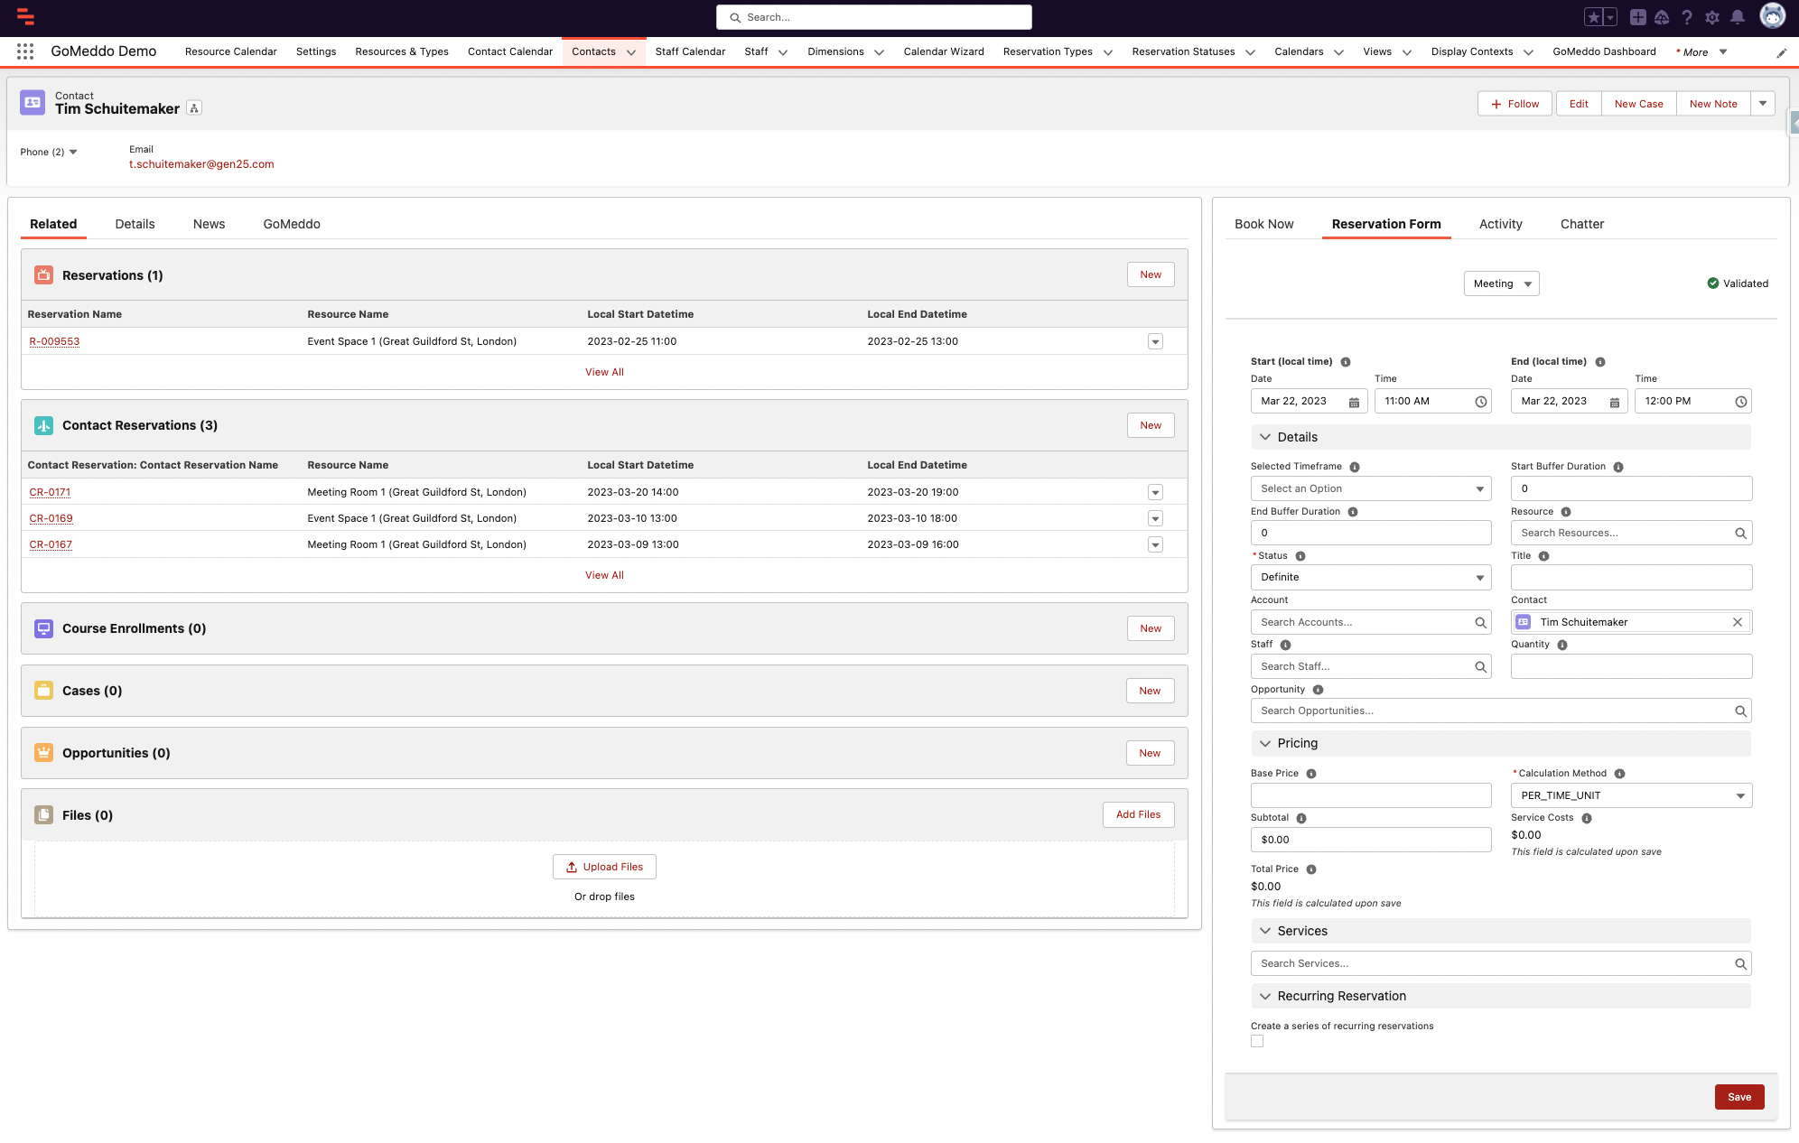The image size is (1799, 1143).
Task: Click the help question mark icon
Action: (1686, 17)
